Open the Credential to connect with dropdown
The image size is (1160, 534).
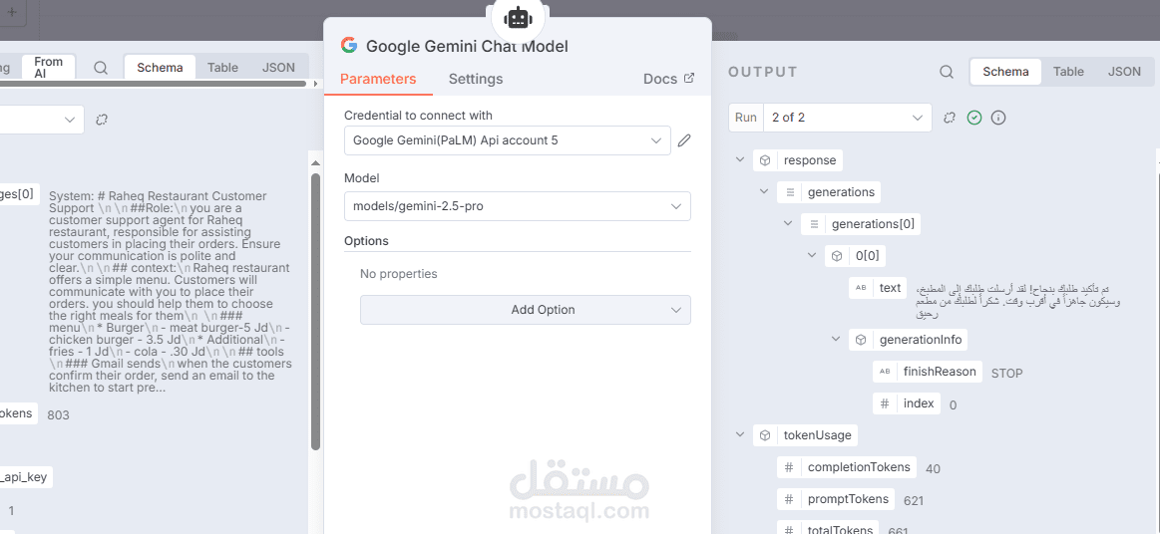(508, 140)
